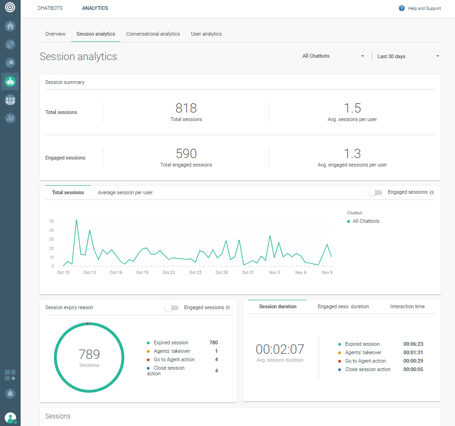Select the robot chatbot icon in sidebar
This screenshot has width=455, height=426.
point(10,81)
